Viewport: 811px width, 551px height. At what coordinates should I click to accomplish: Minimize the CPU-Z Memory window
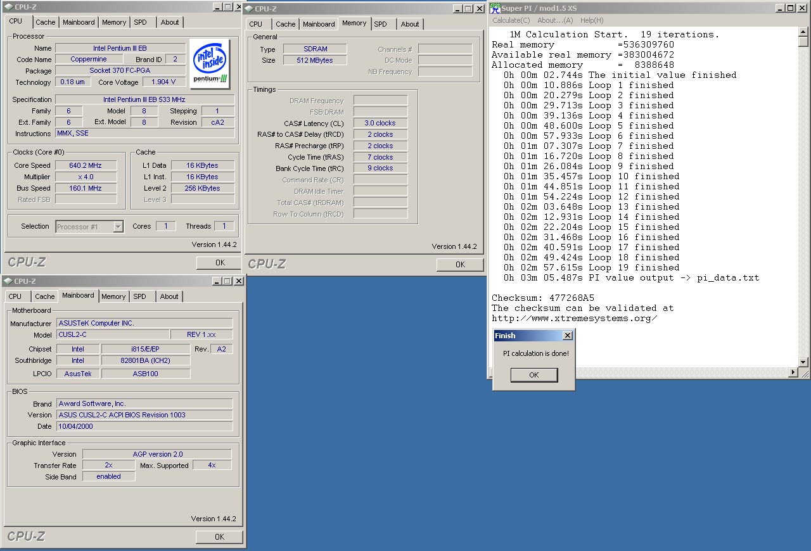(x=457, y=9)
